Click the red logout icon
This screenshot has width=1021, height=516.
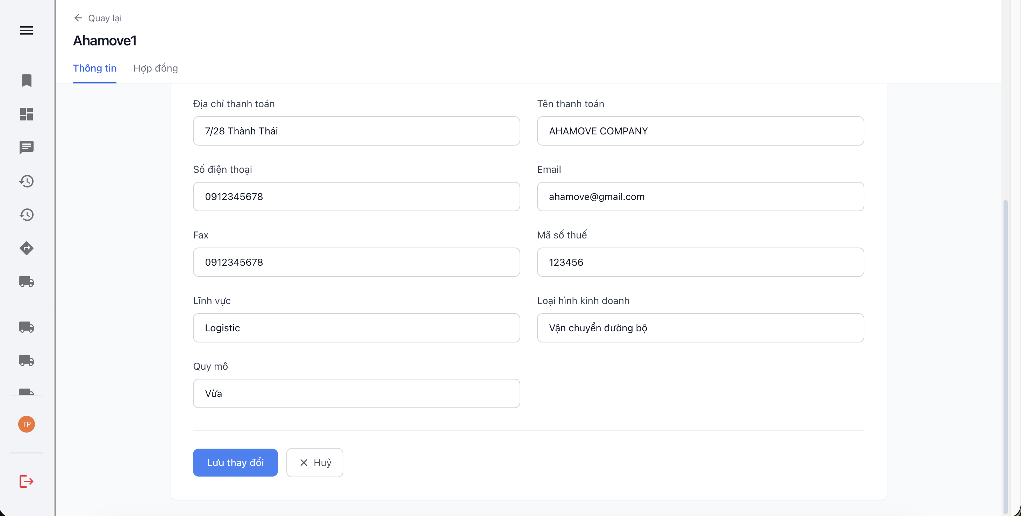point(27,481)
